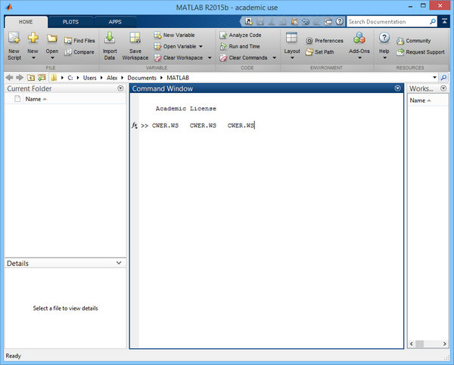Click the New Variable button

(177, 35)
